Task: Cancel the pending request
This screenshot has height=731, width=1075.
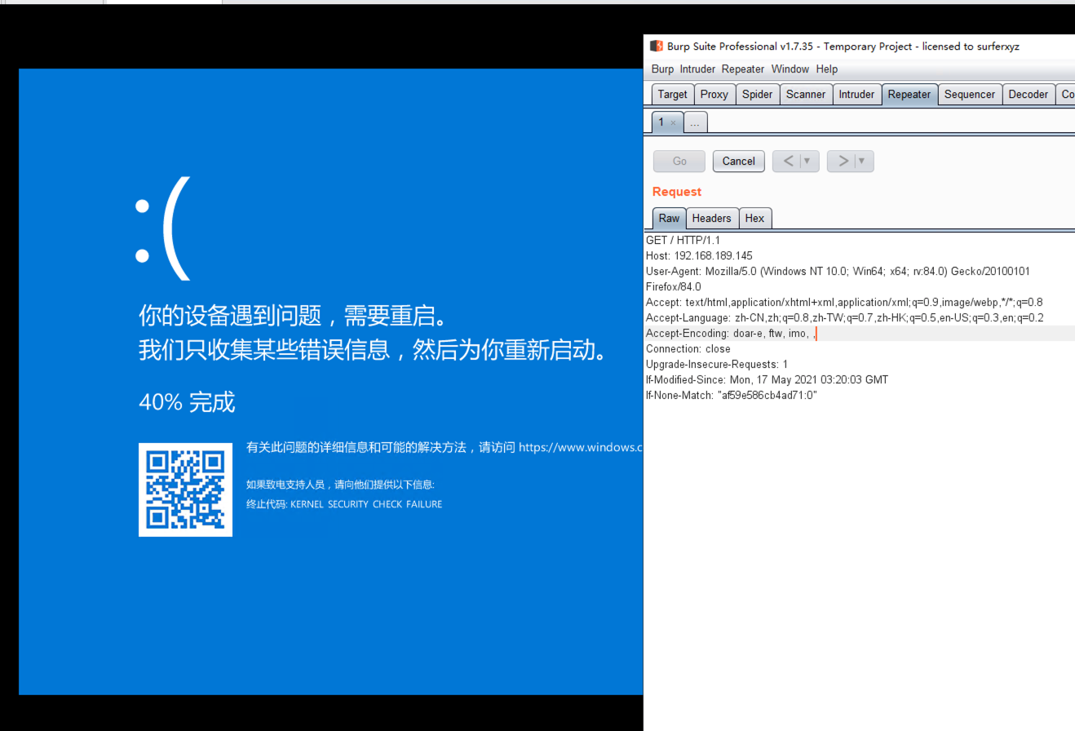Action: [739, 162]
